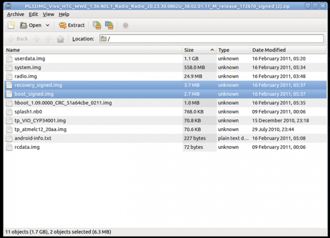The height and width of the screenshot is (238, 330).
Task: Expand the Open recent archives dropdown arrow
Action: pos(48,25)
